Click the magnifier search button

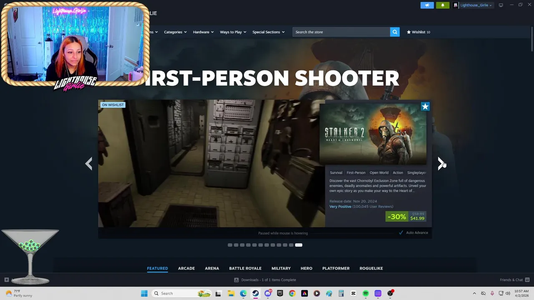pos(395,32)
